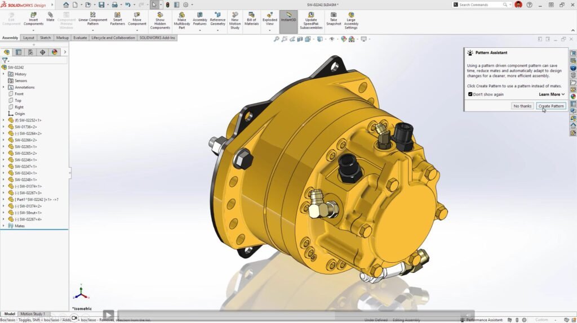Viewport: 577px width, 323px height.
Task: Open the Evaluate tab
Action: (80, 38)
